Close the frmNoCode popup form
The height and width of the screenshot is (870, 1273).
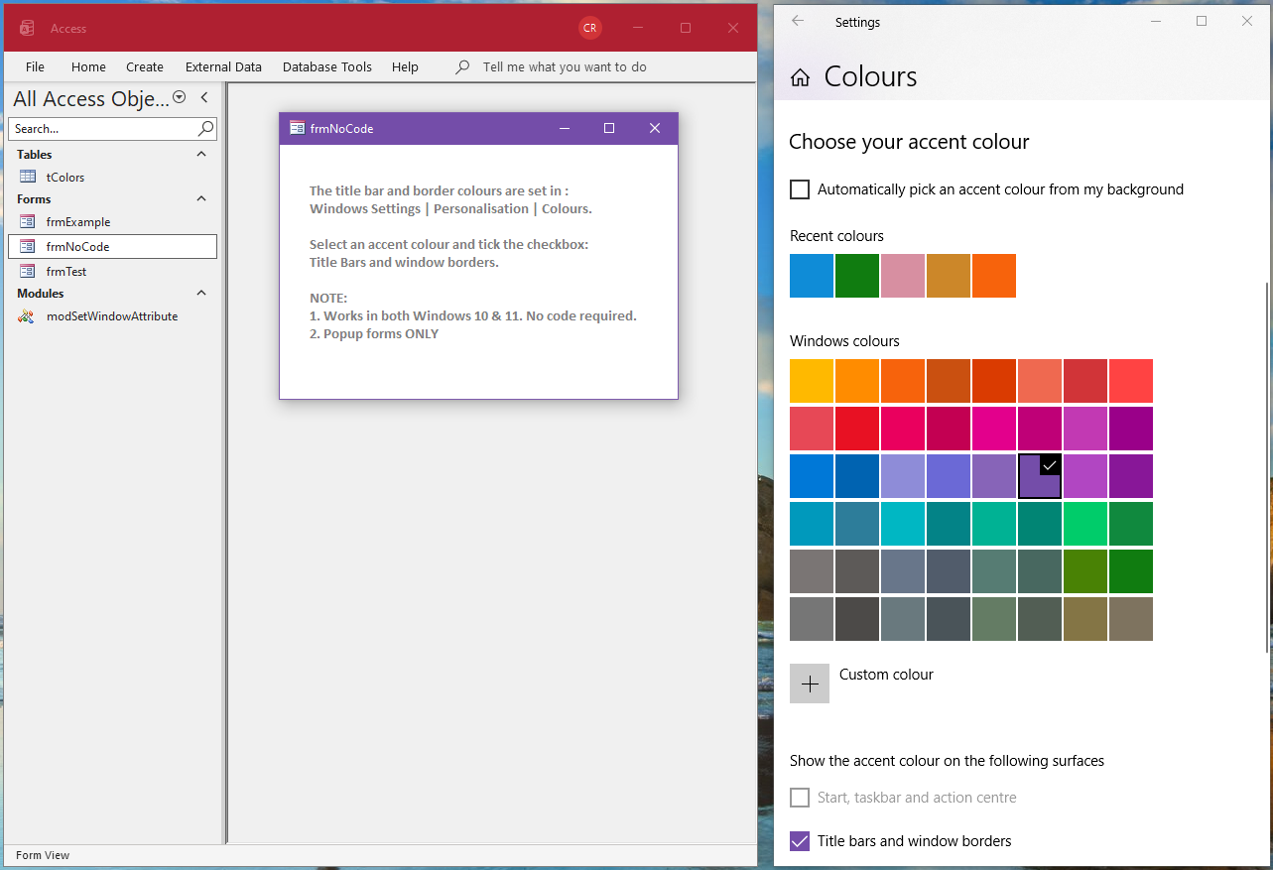tap(655, 128)
